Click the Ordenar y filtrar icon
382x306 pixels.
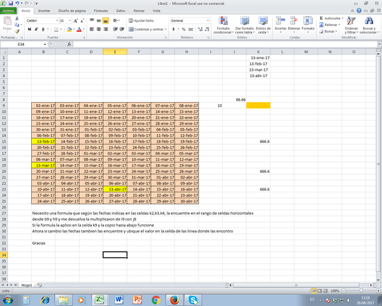pos(351,22)
